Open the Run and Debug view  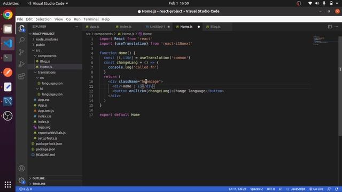pyautogui.click(x=21, y=64)
